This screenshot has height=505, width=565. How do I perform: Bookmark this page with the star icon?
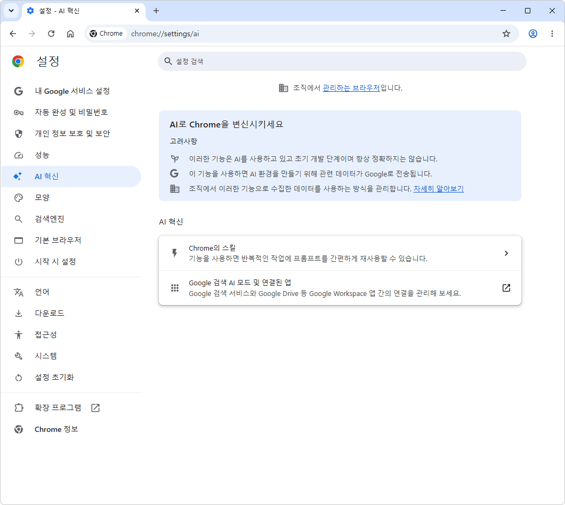pyautogui.click(x=506, y=34)
